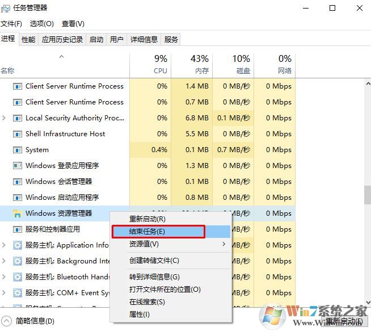Click Shell Infrastructure Host icon
371x331 pixels.
click(x=17, y=134)
